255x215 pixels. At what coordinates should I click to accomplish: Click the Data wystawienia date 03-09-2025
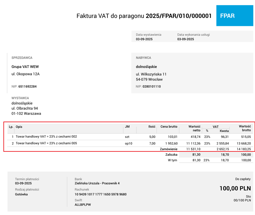pyautogui.click(x=144, y=39)
